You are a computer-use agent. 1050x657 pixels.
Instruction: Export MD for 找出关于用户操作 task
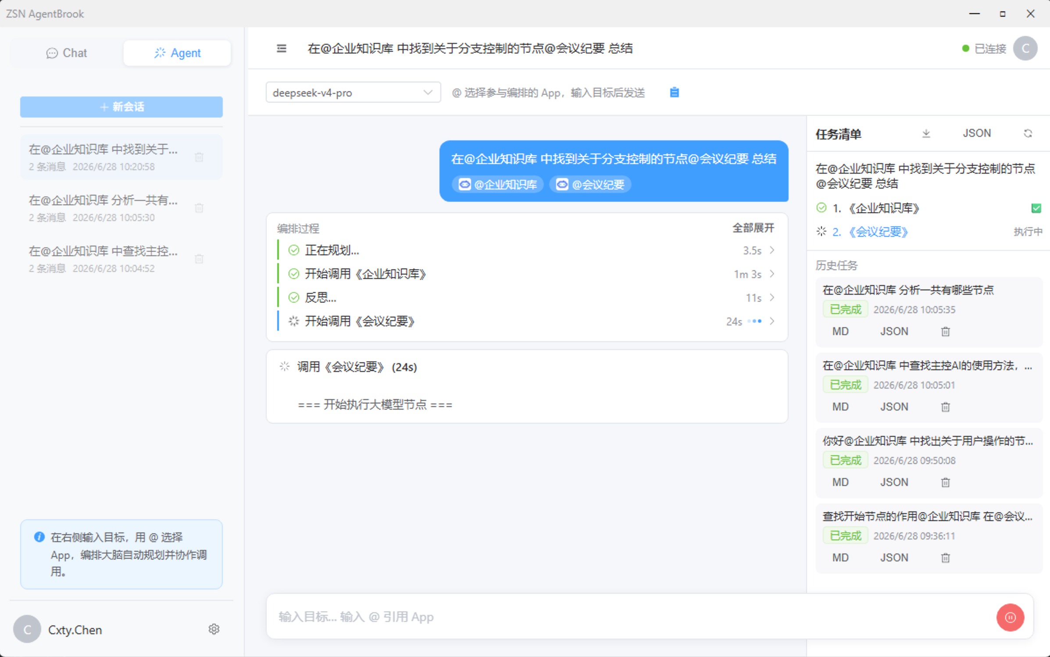click(840, 482)
